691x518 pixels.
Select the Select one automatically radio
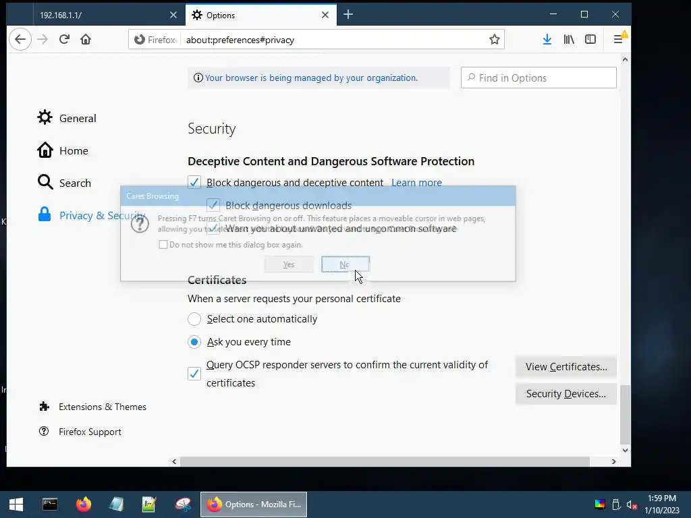(x=194, y=319)
